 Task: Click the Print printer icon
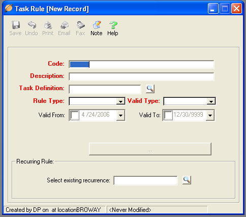tap(48, 25)
